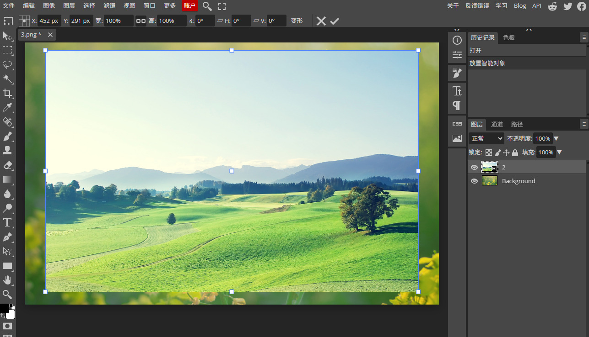The width and height of the screenshot is (589, 337).
Task: Open the 账户 account button
Action: [x=190, y=6]
